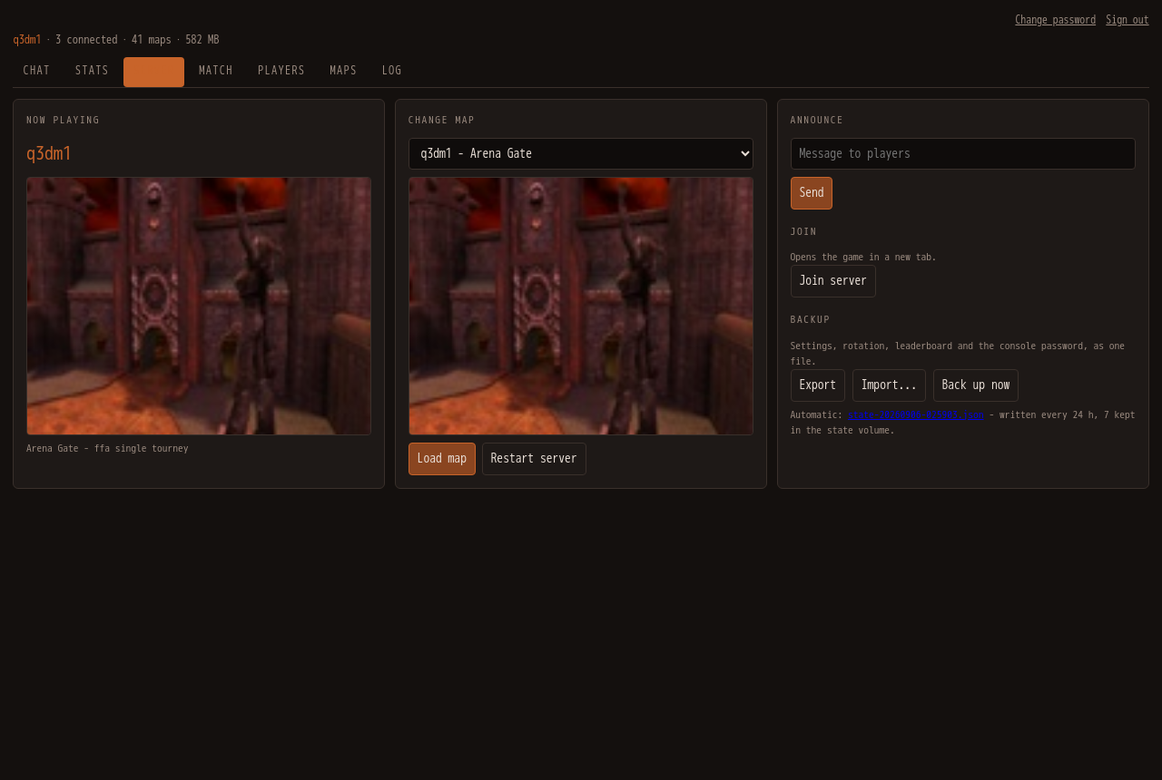Viewport: 1162px width, 780px height.
Task: Click the ANNOUNCE section heading
Action: [817, 121]
